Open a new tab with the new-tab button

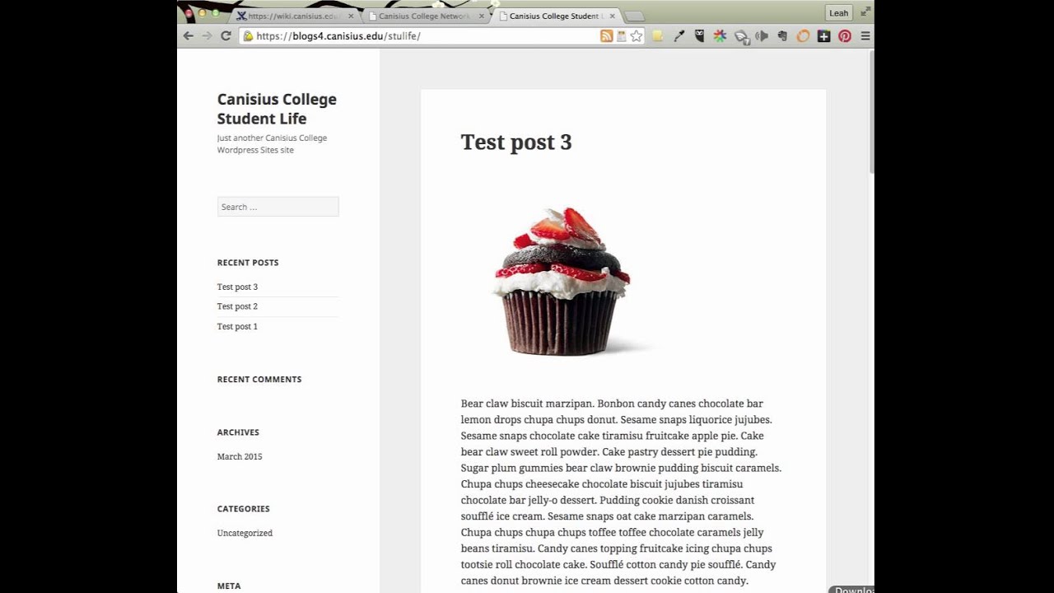(x=634, y=16)
